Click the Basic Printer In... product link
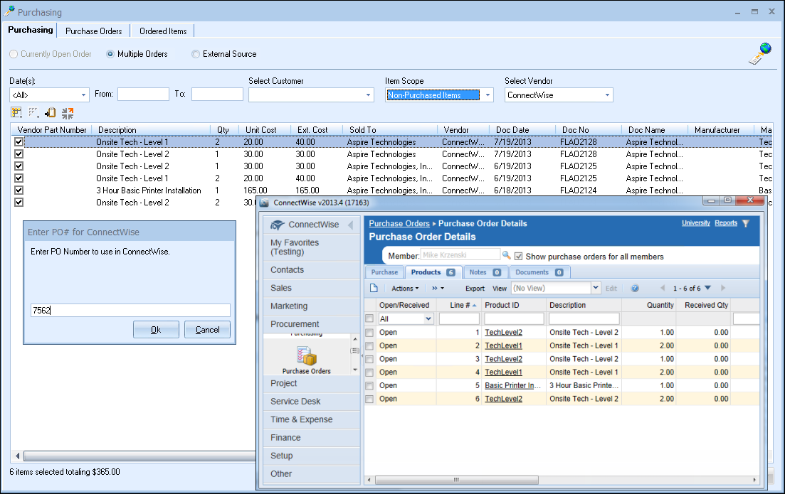The height and width of the screenshot is (494, 785). tap(512, 385)
